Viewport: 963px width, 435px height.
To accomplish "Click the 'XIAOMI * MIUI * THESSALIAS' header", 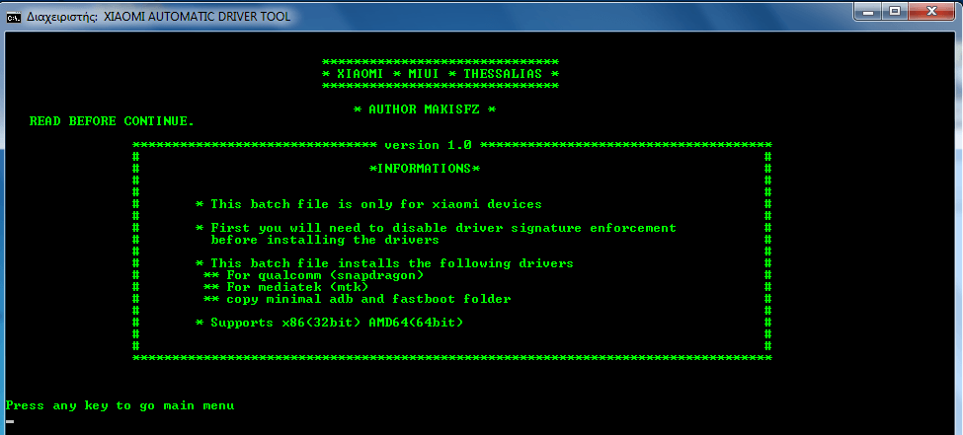I will 441,74.
